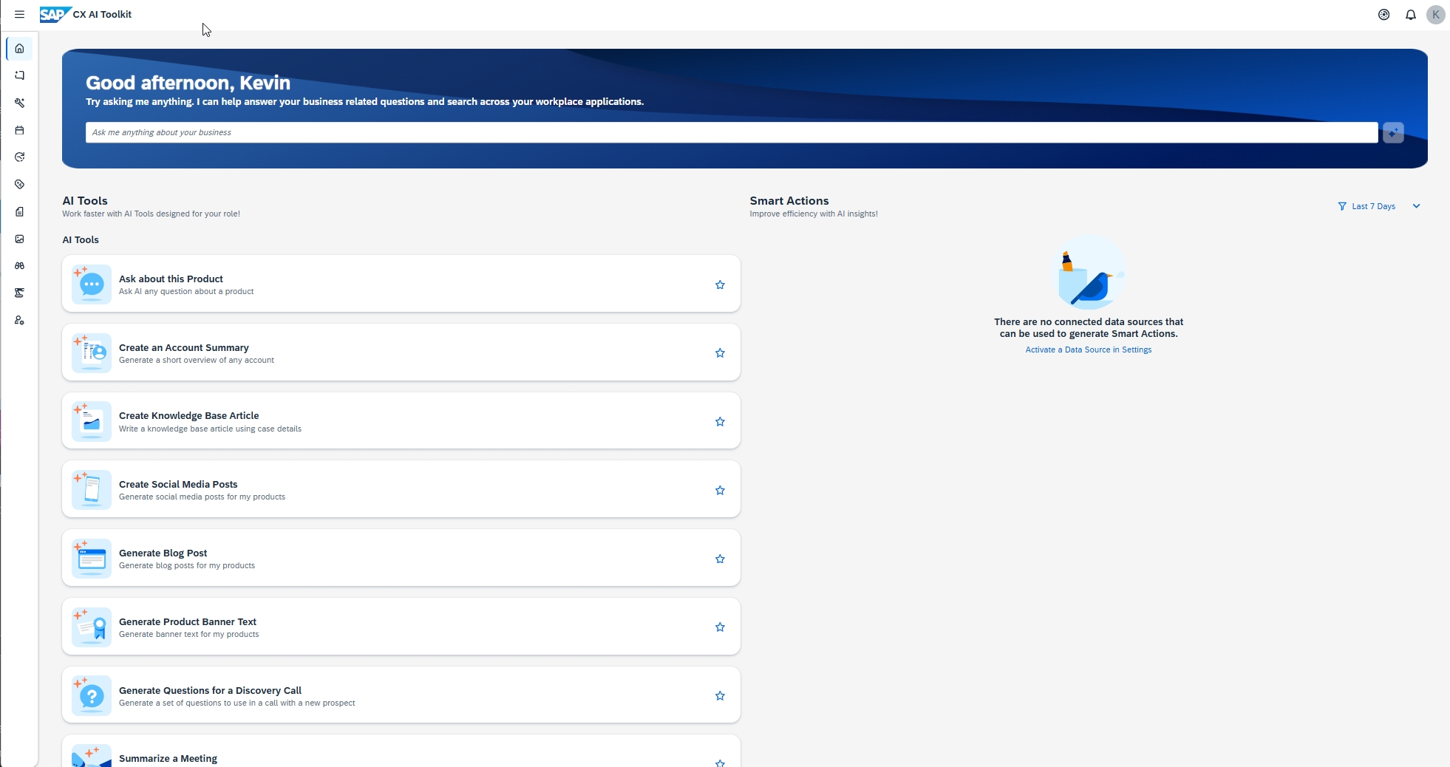Click 'Generate a short overview of any account' text
1450x767 pixels.
[x=197, y=361]
